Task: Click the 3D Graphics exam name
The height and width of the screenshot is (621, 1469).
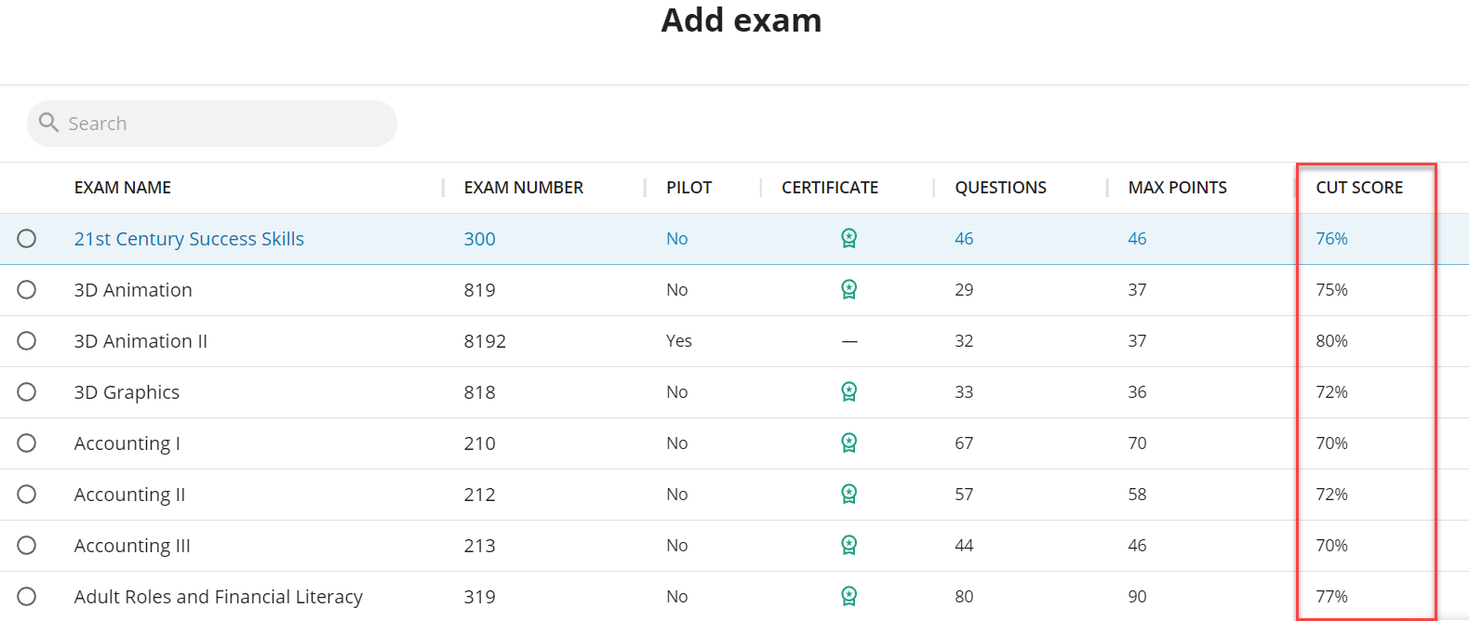Action: point(127,392)
